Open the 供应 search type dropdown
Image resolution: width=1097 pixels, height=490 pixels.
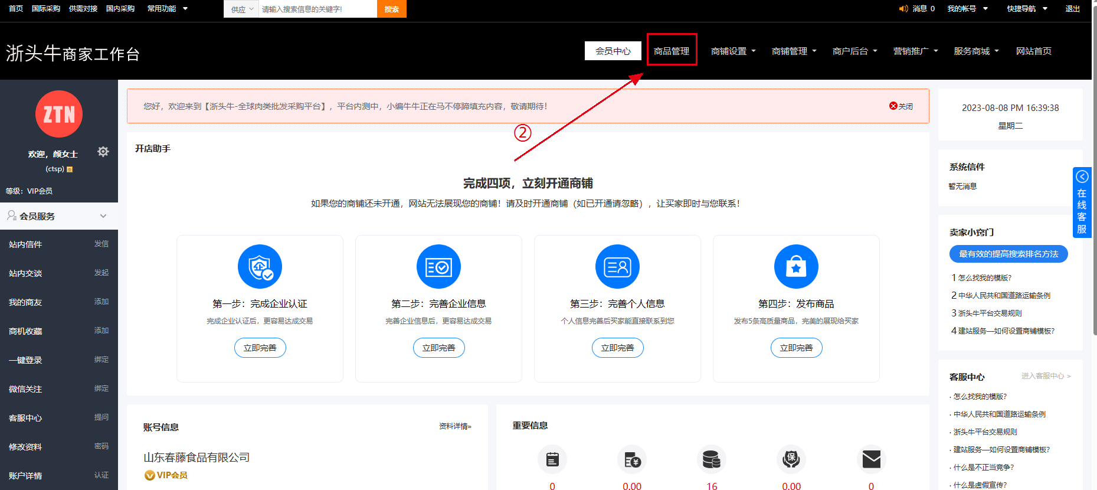click(241, 9)
